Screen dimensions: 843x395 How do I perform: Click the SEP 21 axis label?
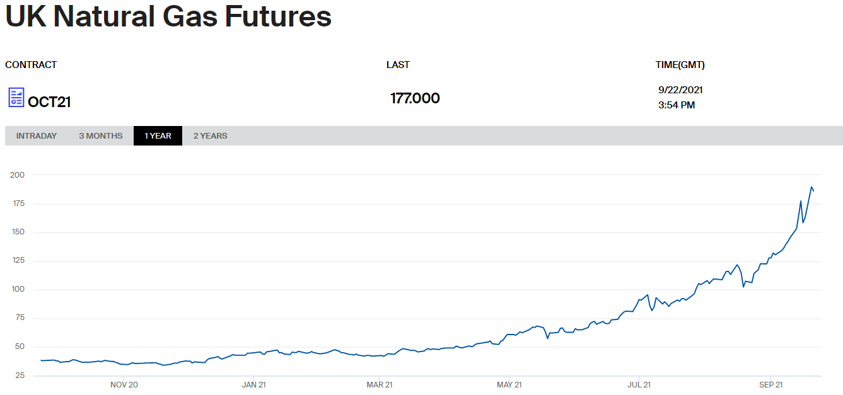click(770, 384)
